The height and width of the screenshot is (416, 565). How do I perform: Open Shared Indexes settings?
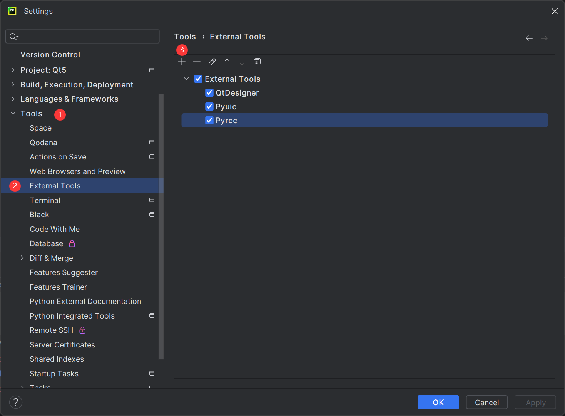57,359
